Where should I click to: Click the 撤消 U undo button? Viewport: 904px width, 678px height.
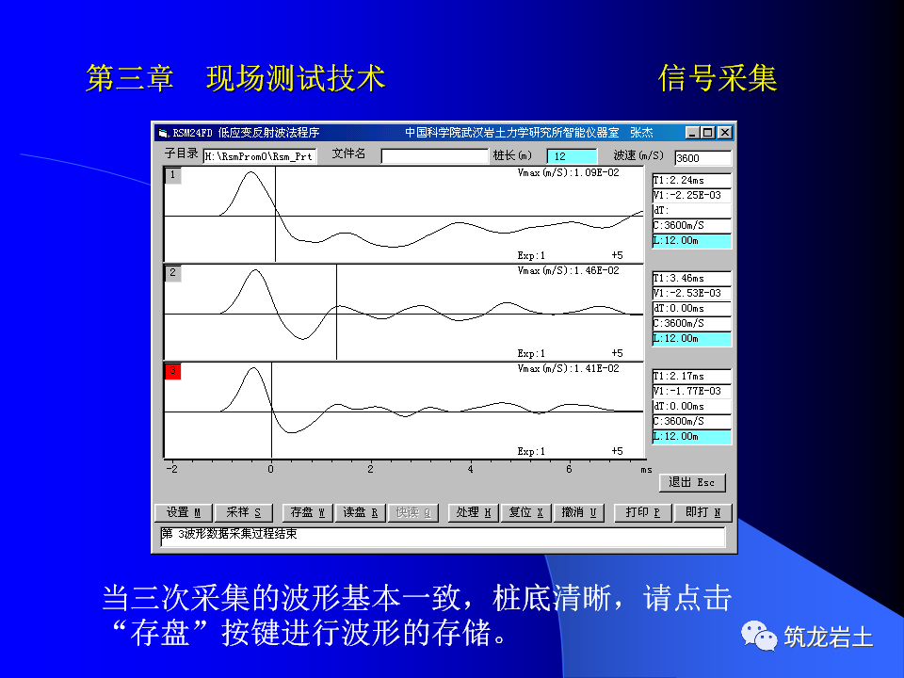579,512
